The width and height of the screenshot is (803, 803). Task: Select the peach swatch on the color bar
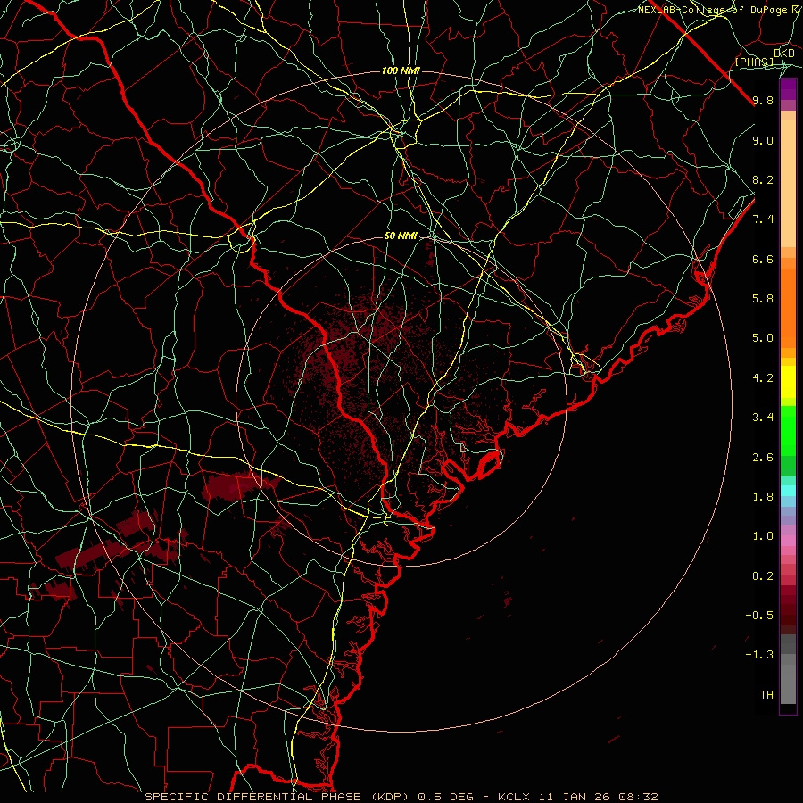(788, 183)
